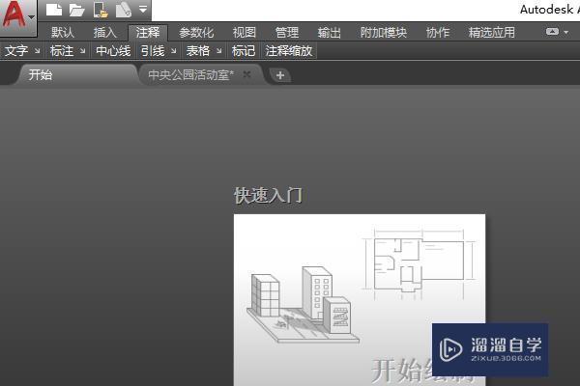
Task: Select the 注释 ribbon tab
Action: (148, 33)
